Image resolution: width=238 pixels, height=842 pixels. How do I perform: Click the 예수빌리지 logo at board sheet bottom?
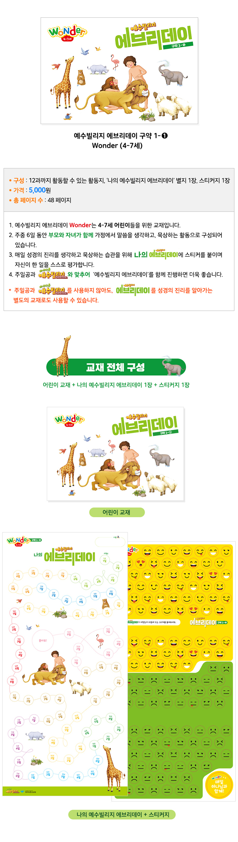coord(12,791)
